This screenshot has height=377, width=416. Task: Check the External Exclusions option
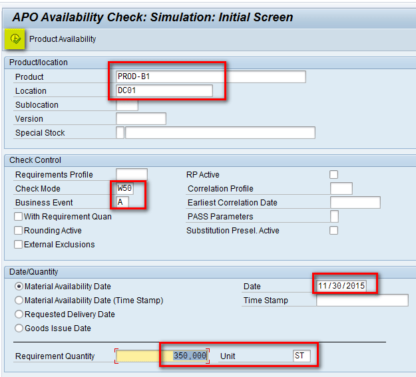click(x=18, y=245)
